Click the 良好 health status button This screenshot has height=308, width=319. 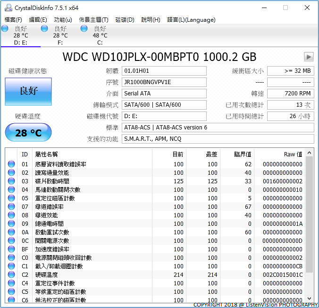coord(28,92)
